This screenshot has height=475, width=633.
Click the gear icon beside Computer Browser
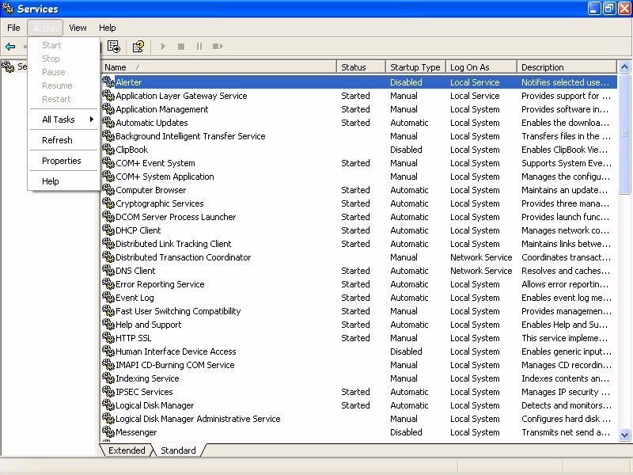pos(108,190)
